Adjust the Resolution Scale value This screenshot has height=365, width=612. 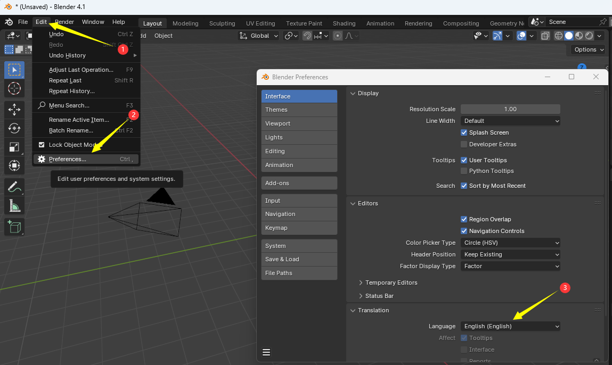pos(510,109)
